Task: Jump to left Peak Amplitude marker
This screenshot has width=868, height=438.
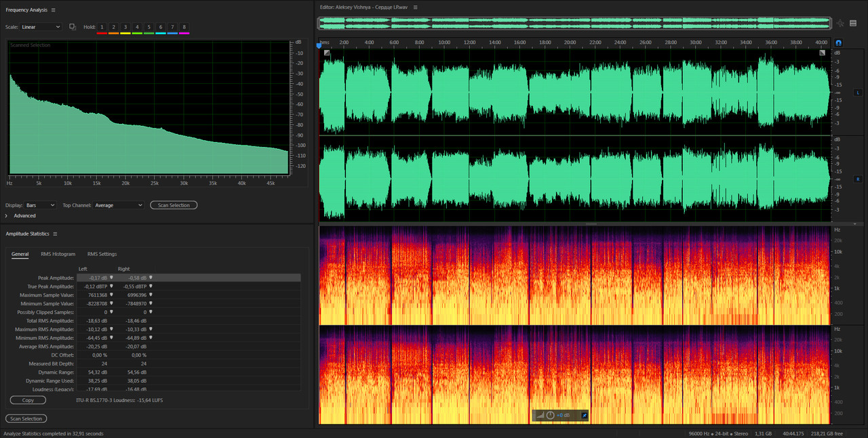Action: click(x=112, y=278)
